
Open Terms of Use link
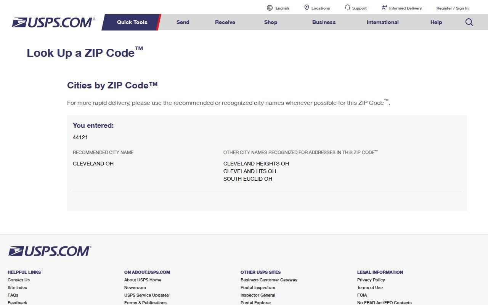[x=370, y=287]
